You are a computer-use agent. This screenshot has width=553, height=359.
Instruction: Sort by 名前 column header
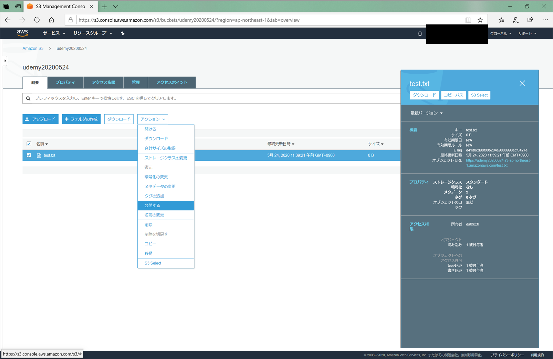pyautogui.click(x=42, y=144)
